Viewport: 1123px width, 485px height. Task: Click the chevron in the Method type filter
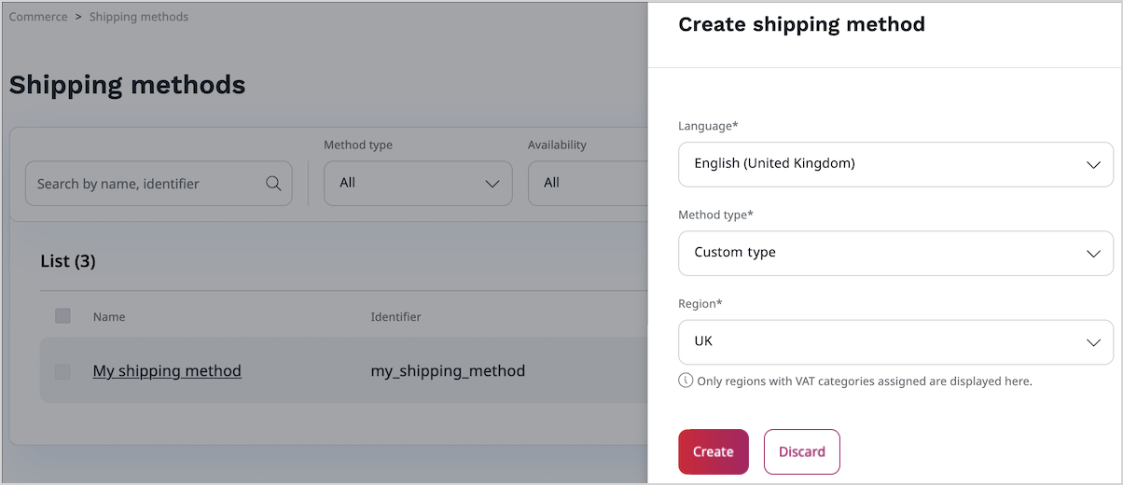click(x=492, y=184)
